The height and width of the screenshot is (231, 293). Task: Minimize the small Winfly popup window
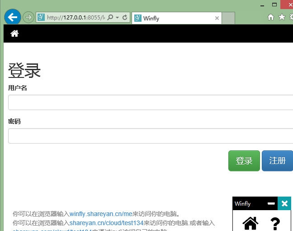271,203
